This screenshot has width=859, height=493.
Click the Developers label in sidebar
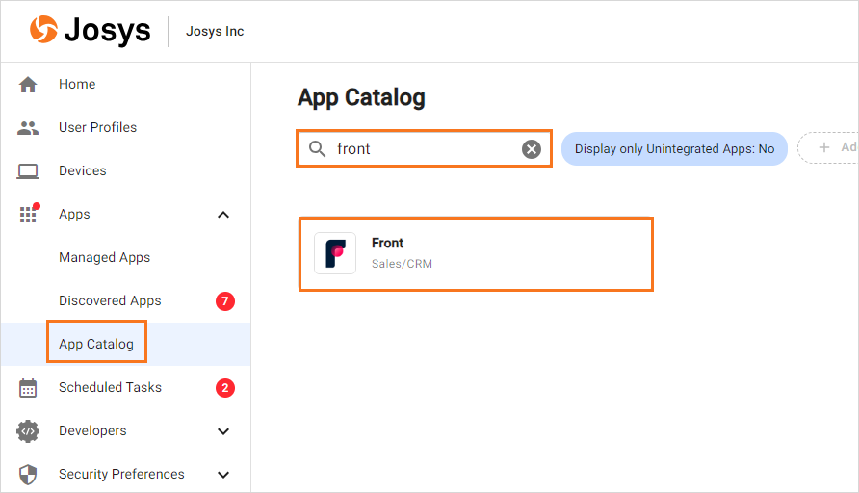tap(92, 431)
